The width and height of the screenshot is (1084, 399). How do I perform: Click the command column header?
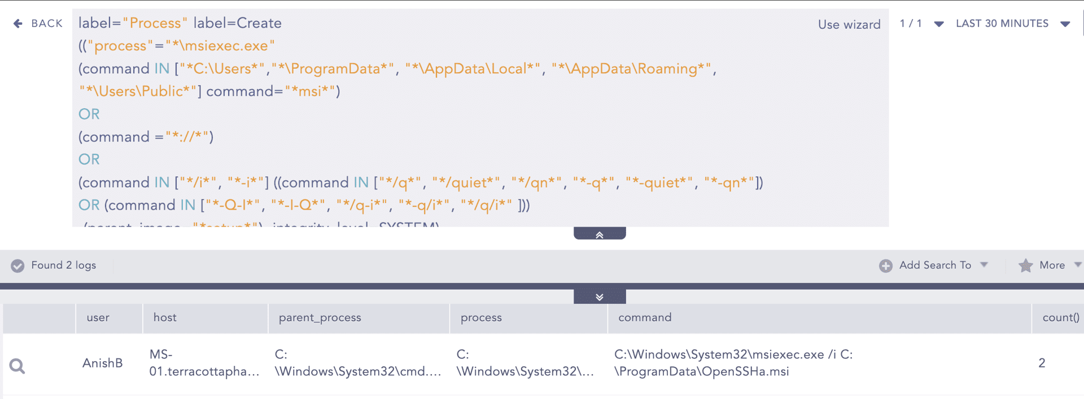coord(645,318)
